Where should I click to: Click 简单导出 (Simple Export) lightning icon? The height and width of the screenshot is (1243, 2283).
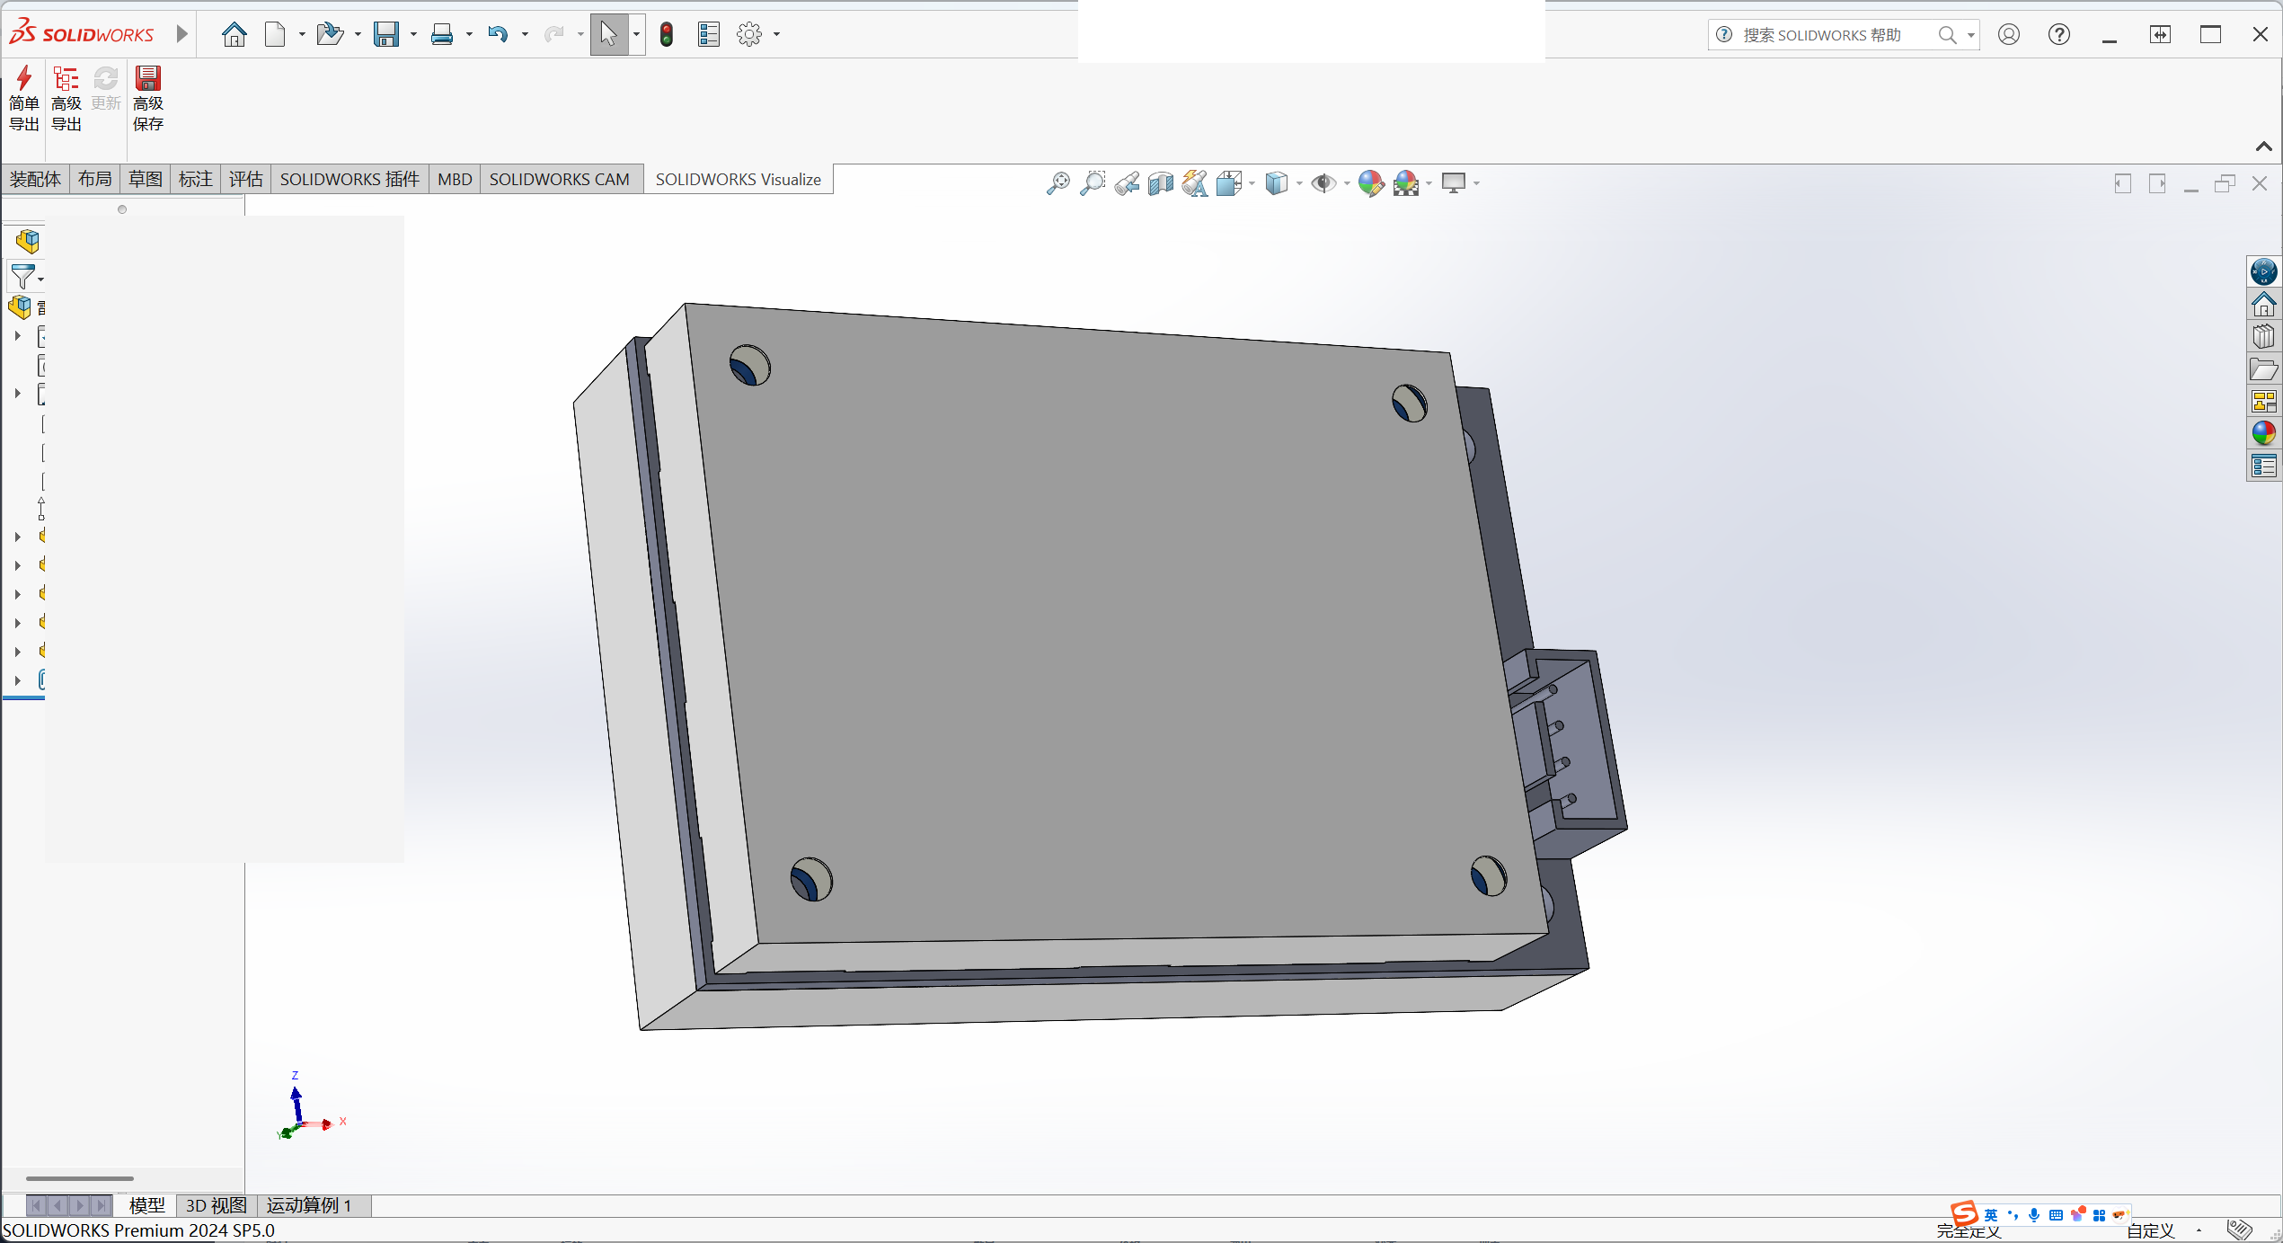[24, 98]
